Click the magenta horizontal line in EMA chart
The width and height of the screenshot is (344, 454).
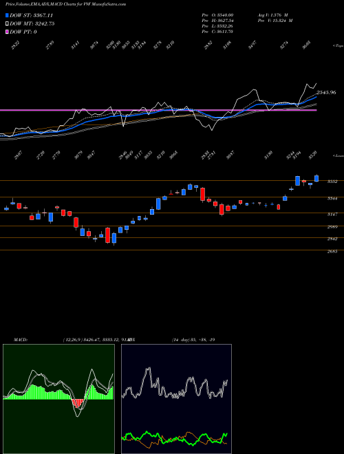click(x=158, y=110)
